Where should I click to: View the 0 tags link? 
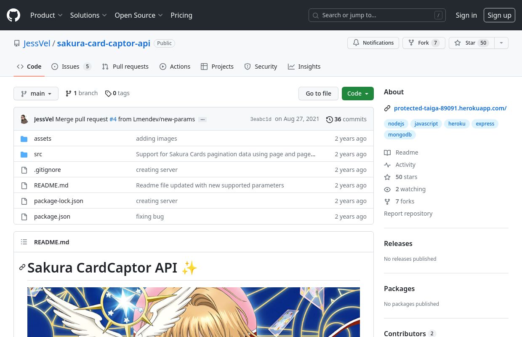point(117,93)
